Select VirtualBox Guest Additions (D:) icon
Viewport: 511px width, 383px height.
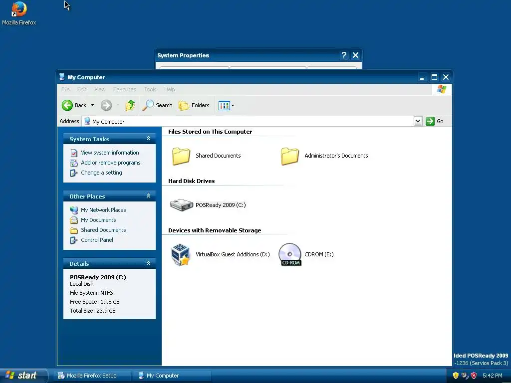(x=180, y=254)
